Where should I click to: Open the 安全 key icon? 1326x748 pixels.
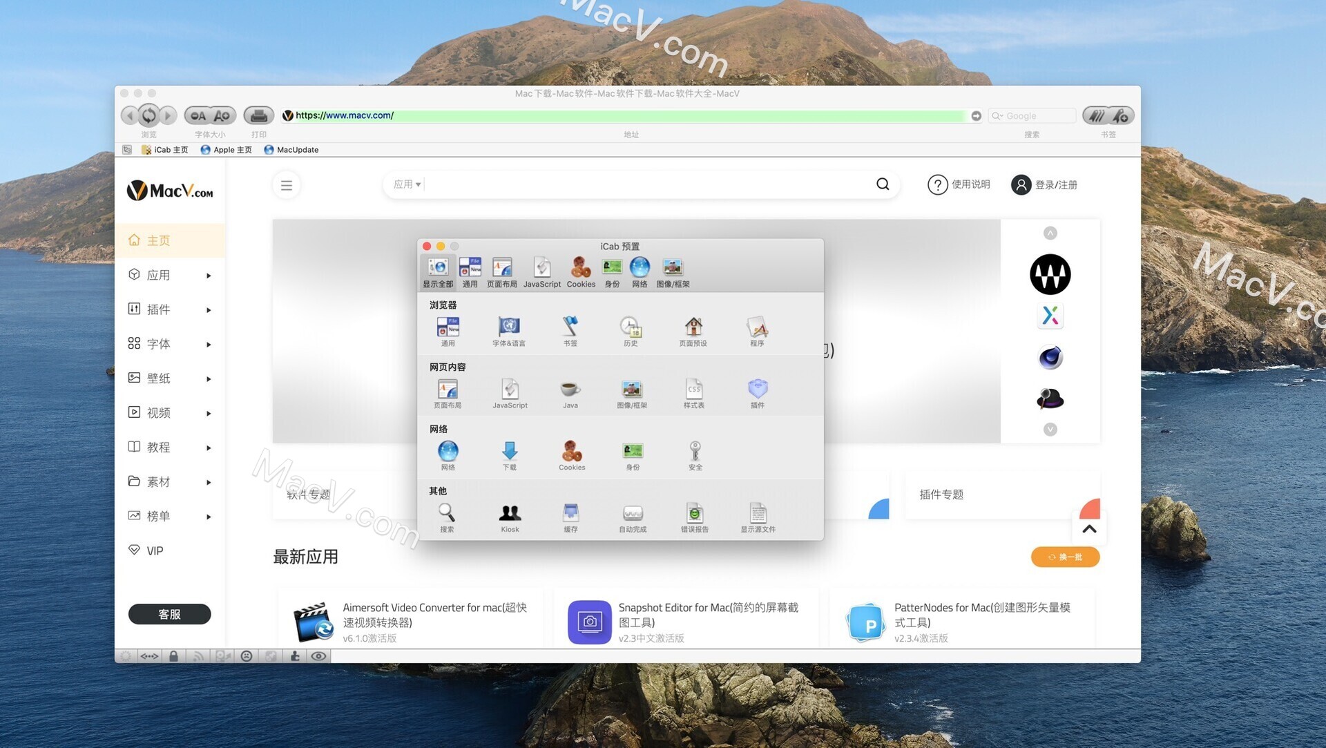pyautogui.click(x=695, y=455)
